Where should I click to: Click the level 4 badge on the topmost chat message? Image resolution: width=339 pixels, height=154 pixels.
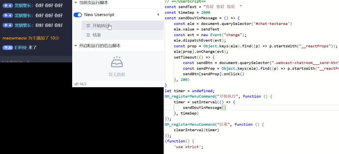pyautogui.click(x=8, y=5)
